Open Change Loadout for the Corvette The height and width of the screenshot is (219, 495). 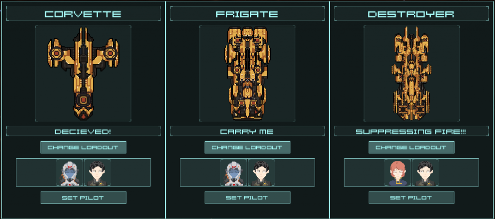point(83,147)
